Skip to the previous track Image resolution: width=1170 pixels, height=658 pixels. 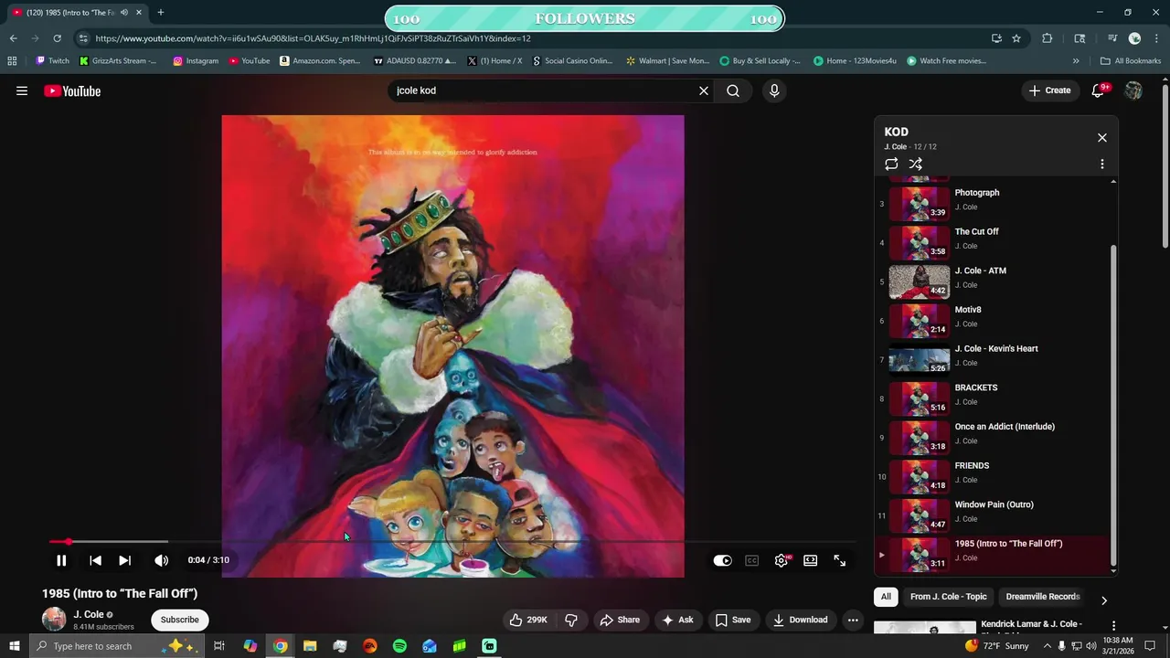[x=95, y=560]
